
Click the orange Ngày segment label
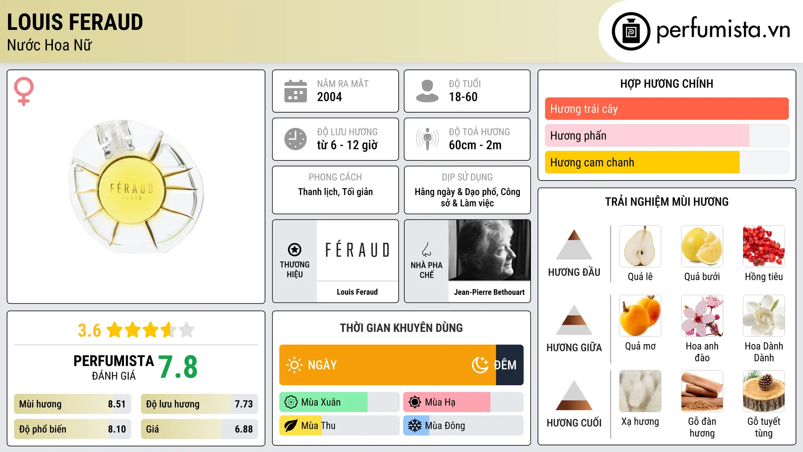tap(322, 365)
